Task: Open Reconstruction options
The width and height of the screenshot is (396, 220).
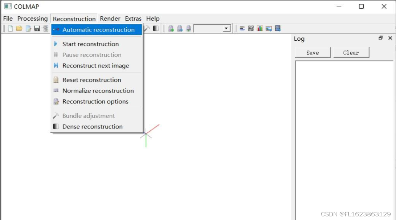Action: (x=97, y=102)
